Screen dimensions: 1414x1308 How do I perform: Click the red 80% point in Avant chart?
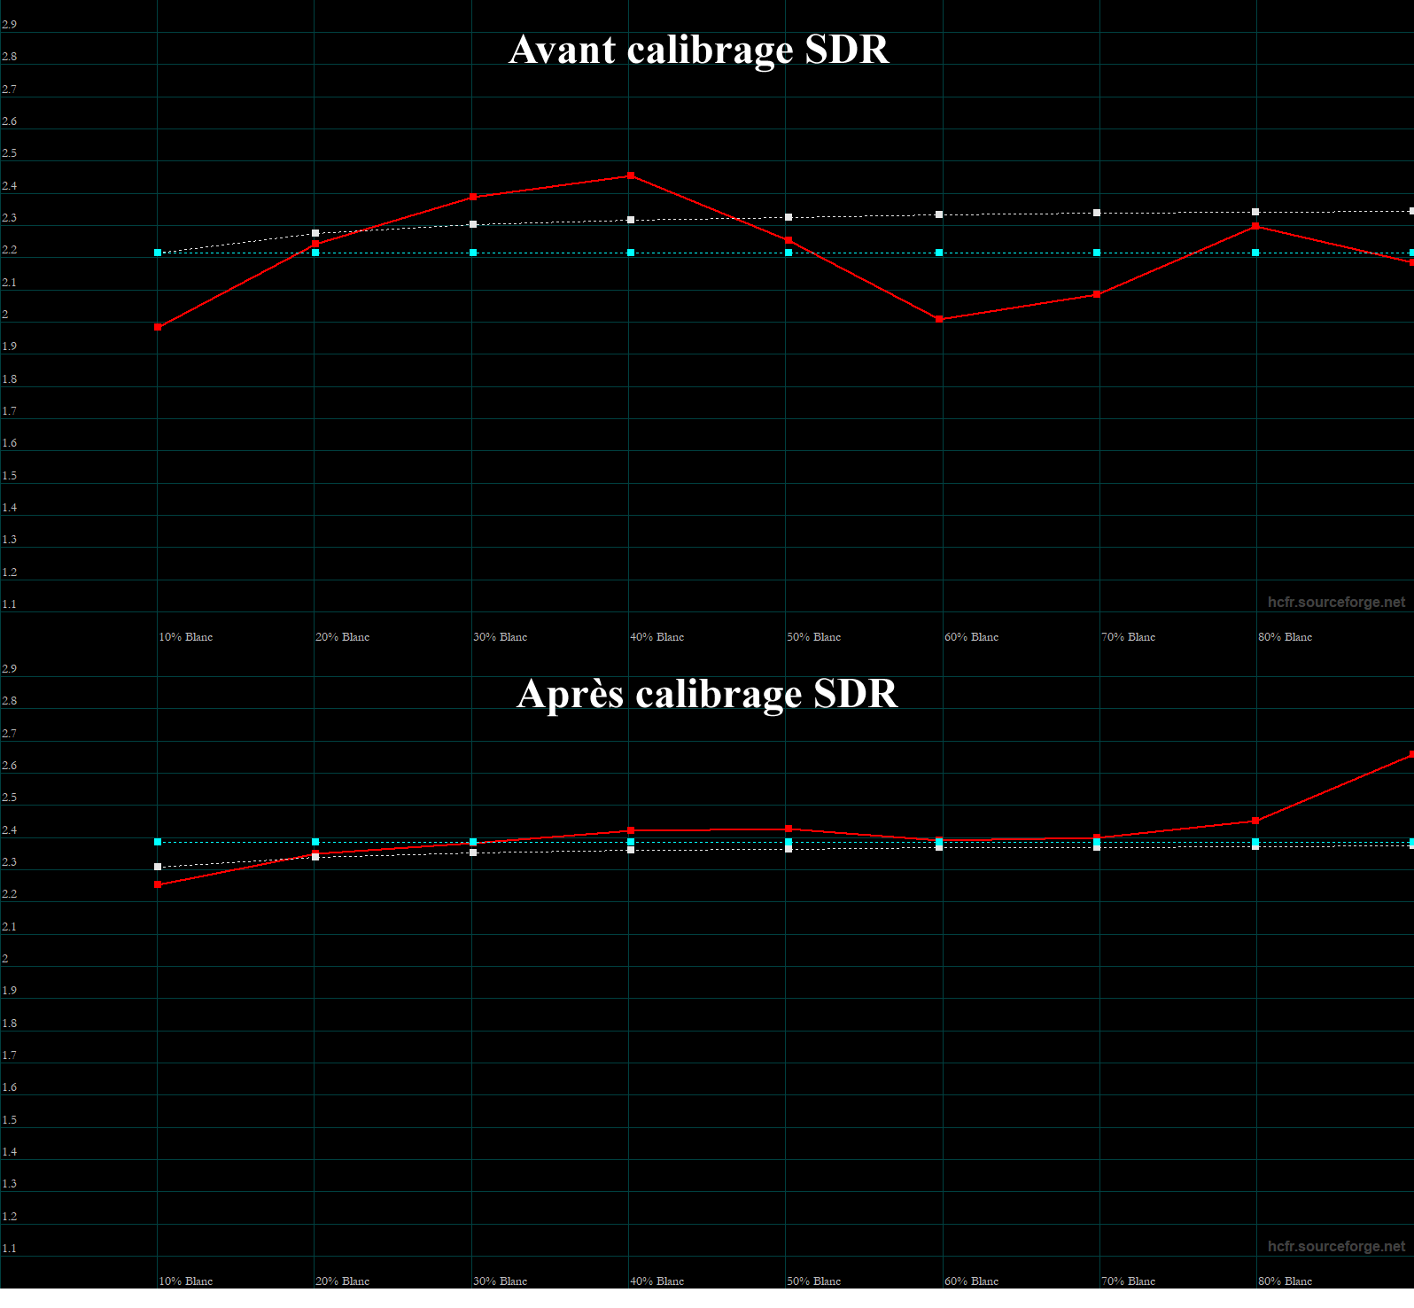1255,227
